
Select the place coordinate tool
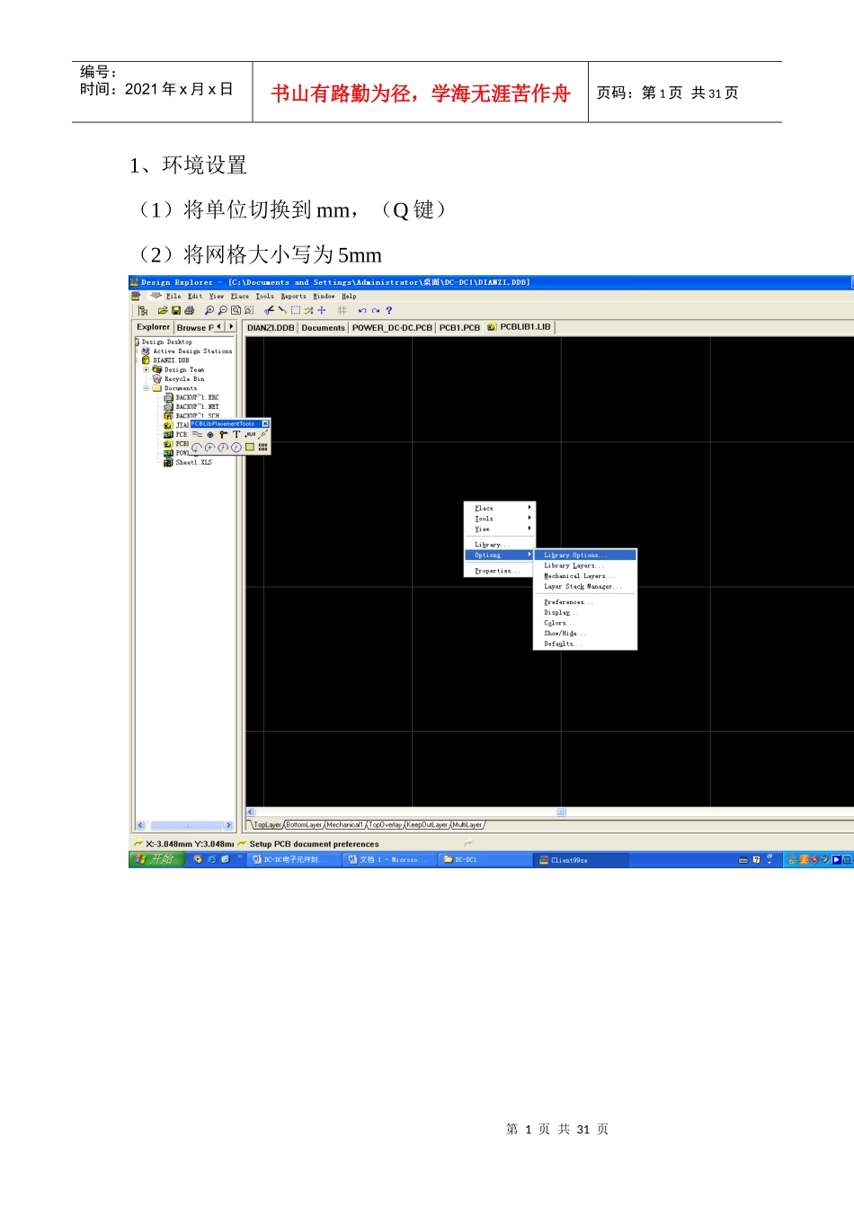point(250,434)
